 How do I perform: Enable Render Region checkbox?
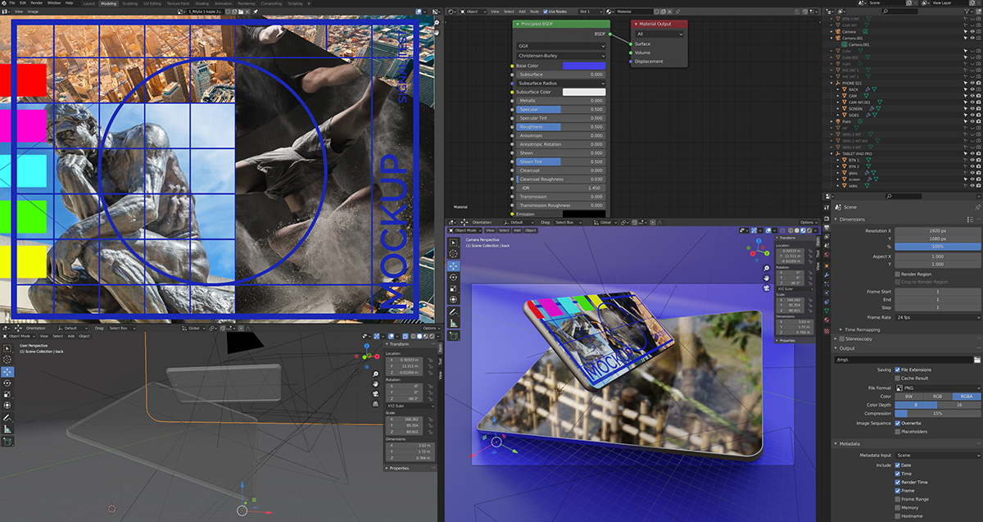(x=897, y=274)
